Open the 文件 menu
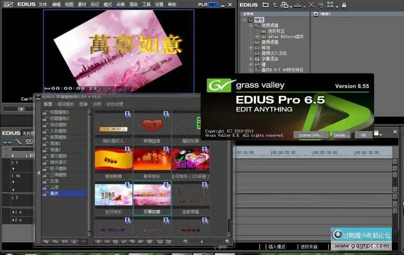Viewport: 404px width, 255px height. [x=43, y=5]
